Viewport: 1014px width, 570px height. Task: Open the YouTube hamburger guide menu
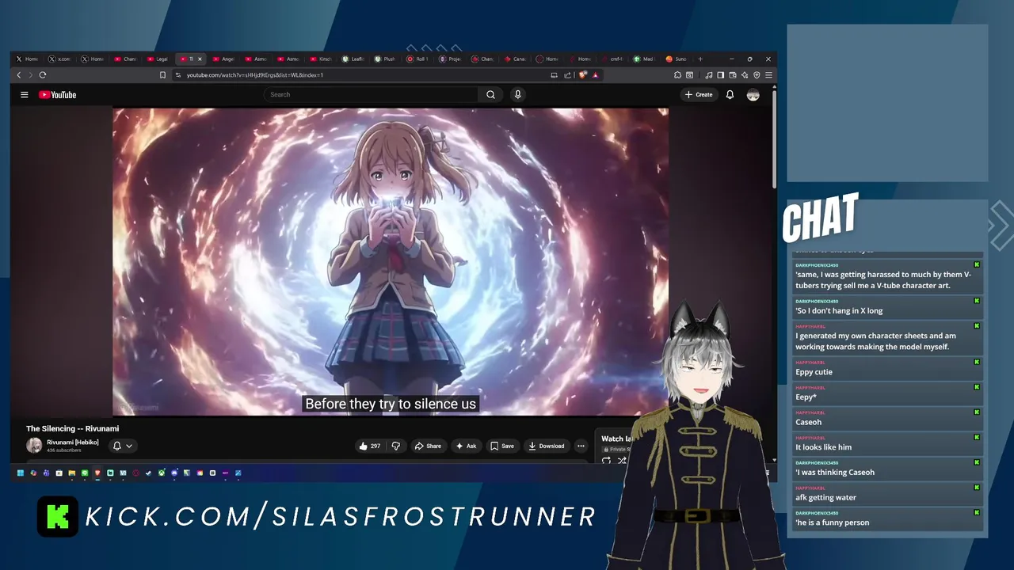pyautogui.click(x=25, y=94)
